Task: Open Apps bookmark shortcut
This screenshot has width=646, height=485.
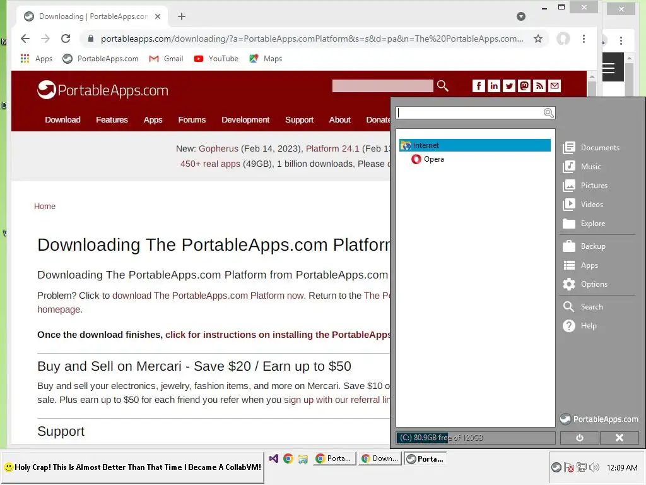Action: pos(37,59)
